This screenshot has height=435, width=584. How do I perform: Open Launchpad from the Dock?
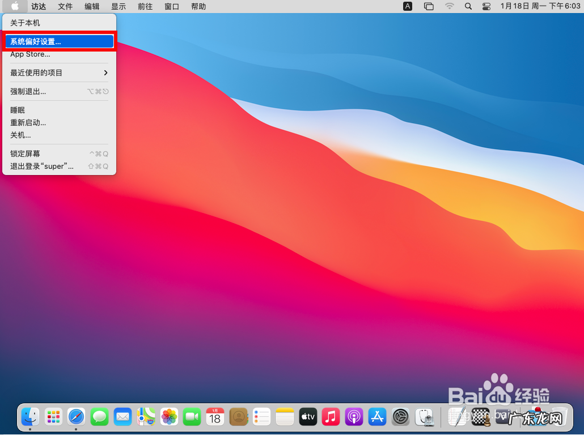(x=53, y=417)
